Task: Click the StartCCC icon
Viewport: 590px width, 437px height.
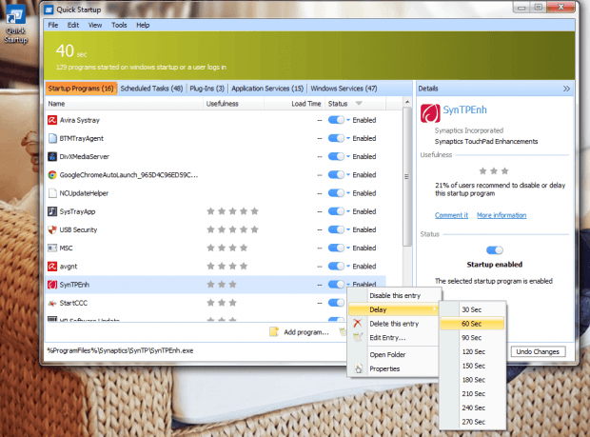Action: pos(52,303)
